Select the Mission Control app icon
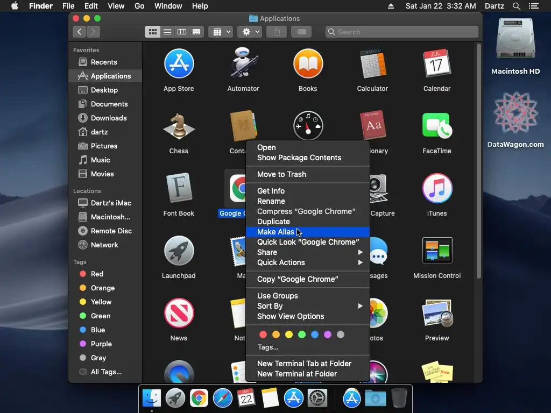Viewport: 551px width, 413px height. [x=437, y=251]
